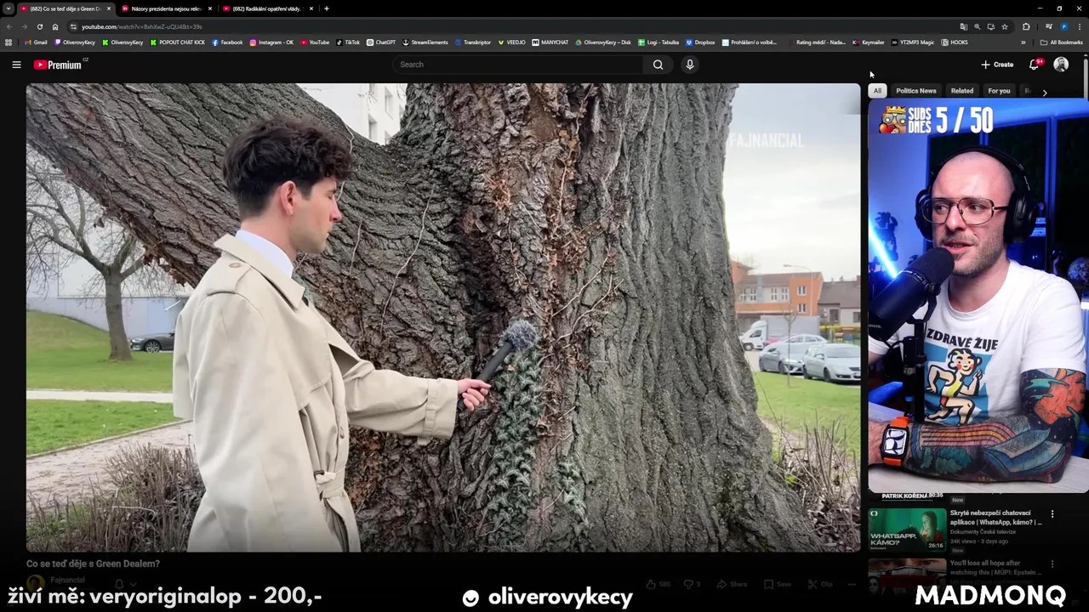Open the Transkriptor bookmark

[473, 42]
